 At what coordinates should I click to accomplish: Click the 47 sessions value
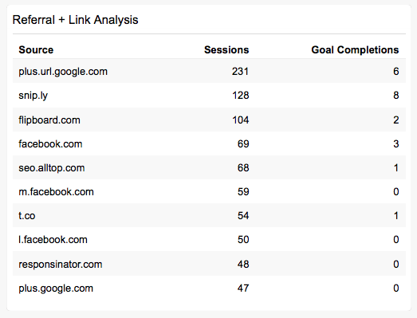(x=243, y=288)
